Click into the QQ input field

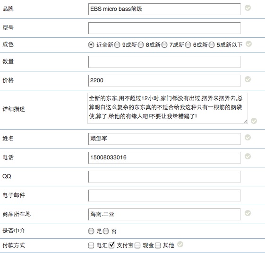pyautogui.click(x=164, y=176)
